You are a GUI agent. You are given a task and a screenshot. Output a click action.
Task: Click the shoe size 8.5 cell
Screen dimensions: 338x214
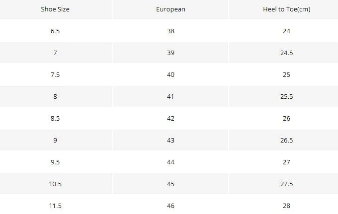55,118
